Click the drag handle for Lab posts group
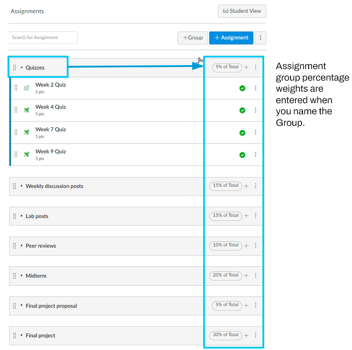 15,216
